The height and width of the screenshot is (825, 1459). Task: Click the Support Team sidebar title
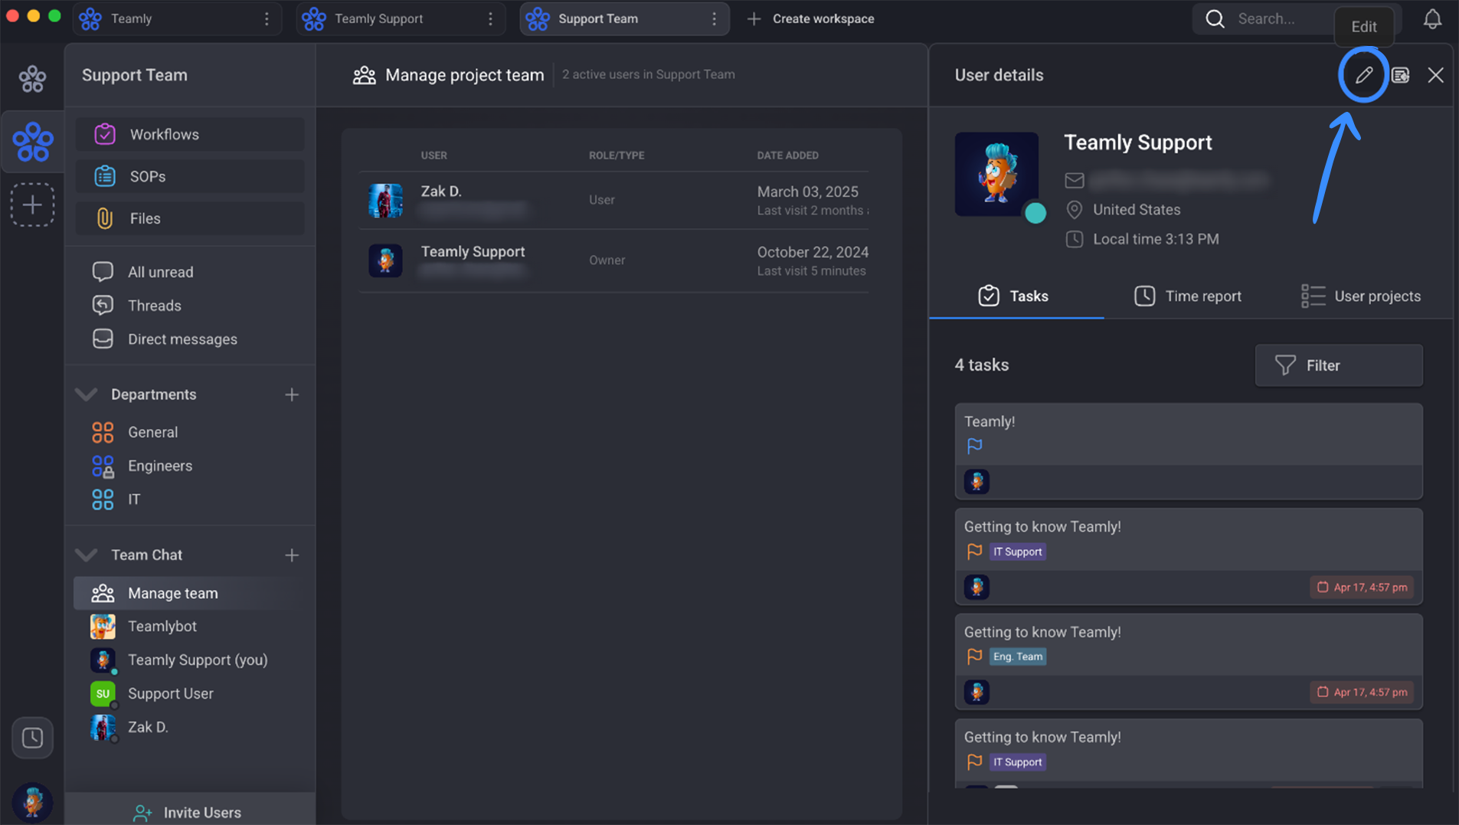point(135,75)
